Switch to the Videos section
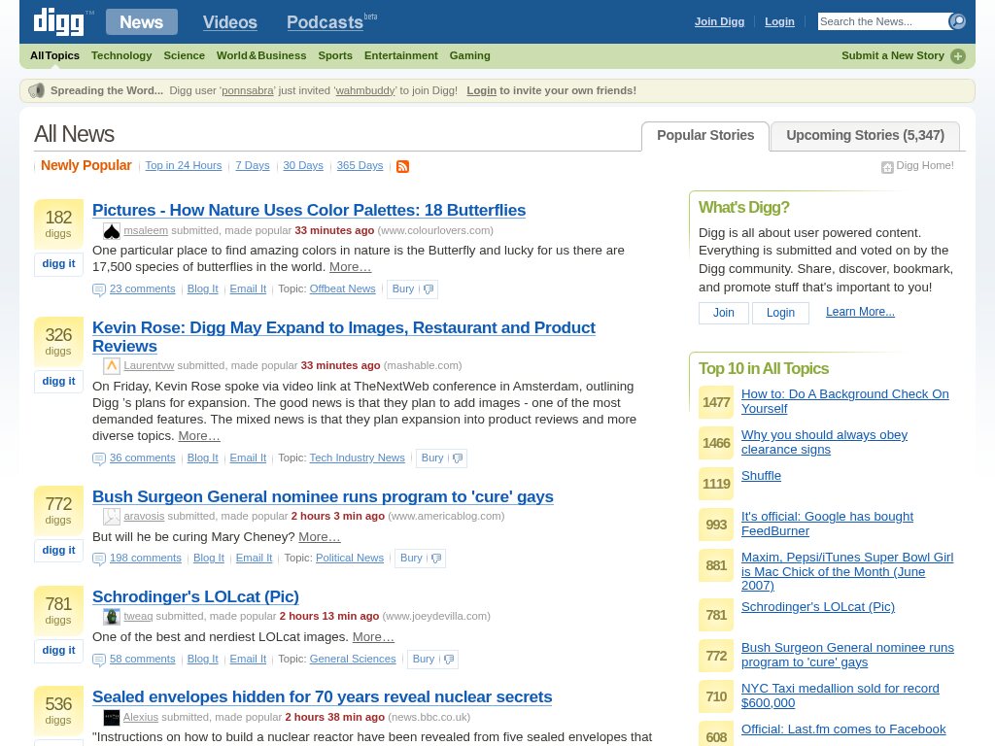Screen dimensions: 995x746 229,22
